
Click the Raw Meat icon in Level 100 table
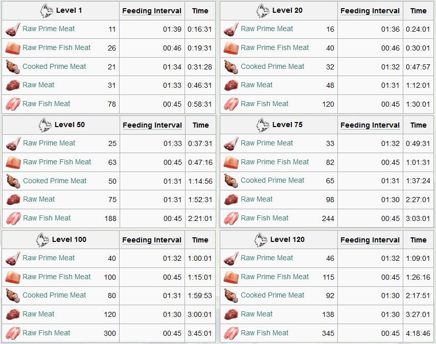[x=13, y=314]
